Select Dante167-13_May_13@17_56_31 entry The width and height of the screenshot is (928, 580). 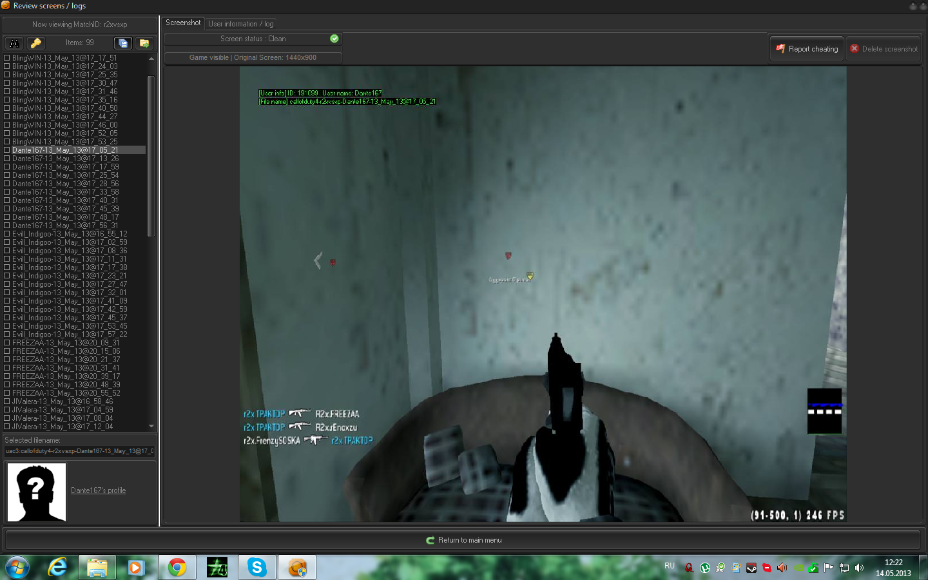click(x=65, y=226)
